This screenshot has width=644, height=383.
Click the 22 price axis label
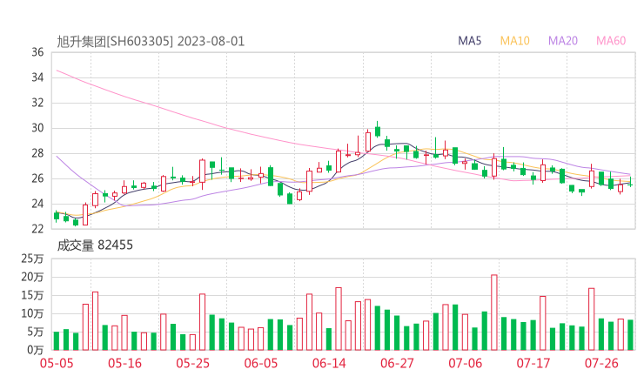pos(37,229)
